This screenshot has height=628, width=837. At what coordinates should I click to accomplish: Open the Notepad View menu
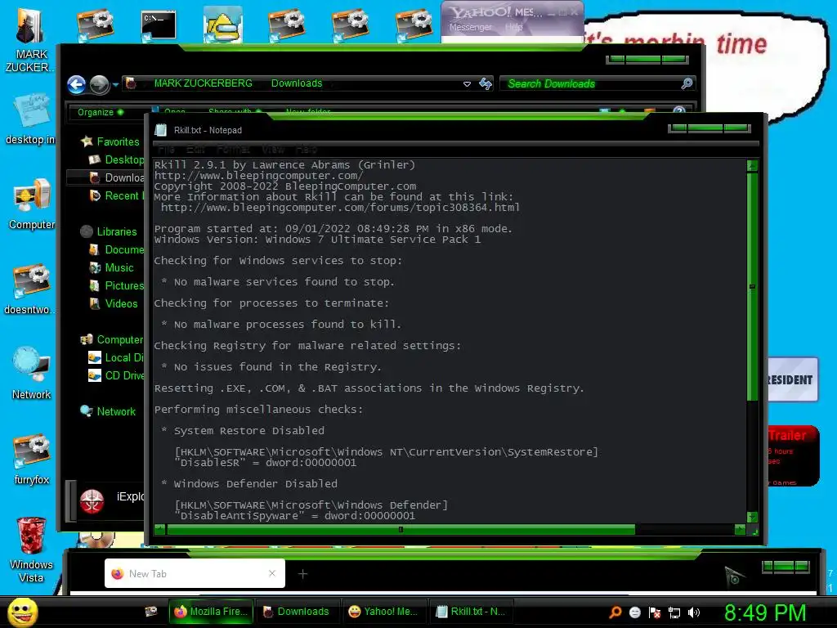[x=273, y=149]
